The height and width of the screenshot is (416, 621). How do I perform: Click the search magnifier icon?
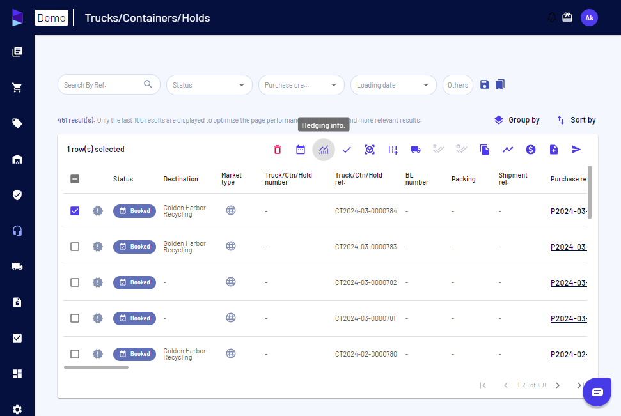coord(148,84)
